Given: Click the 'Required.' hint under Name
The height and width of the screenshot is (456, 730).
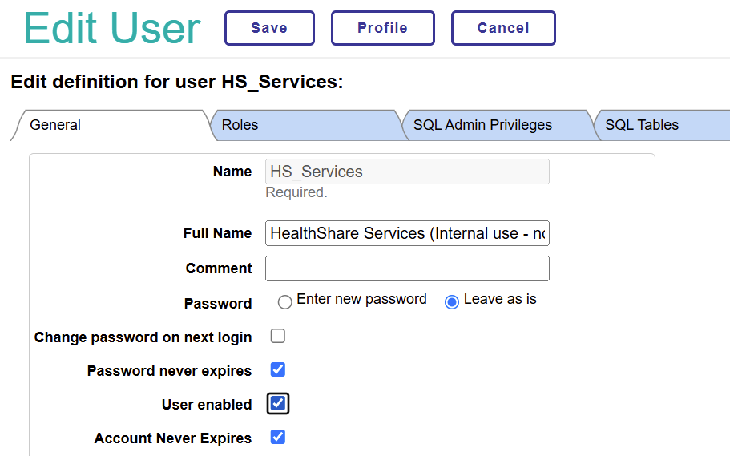Looking at the screenshot, I should 296,192.
